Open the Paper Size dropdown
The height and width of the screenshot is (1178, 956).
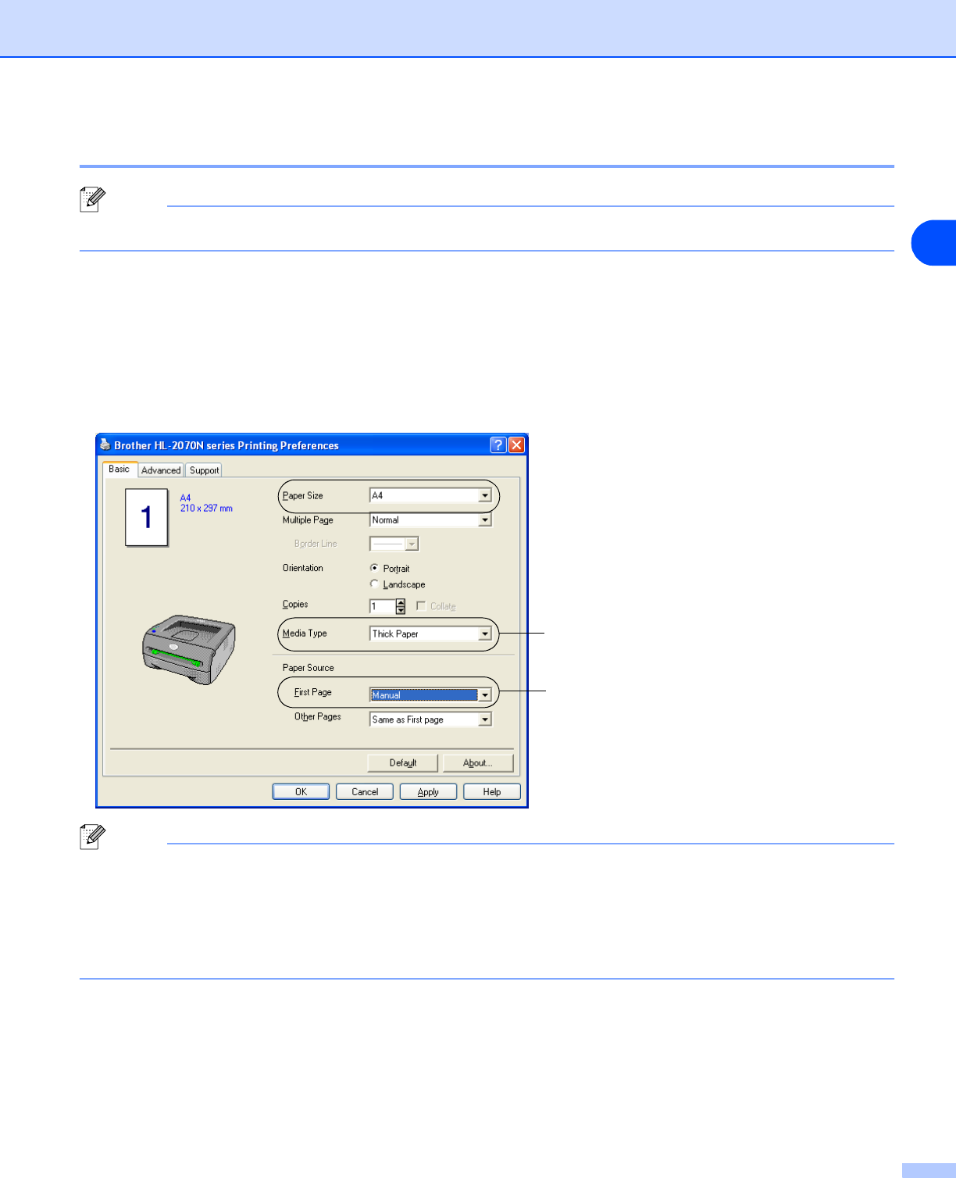pos(430,495)
